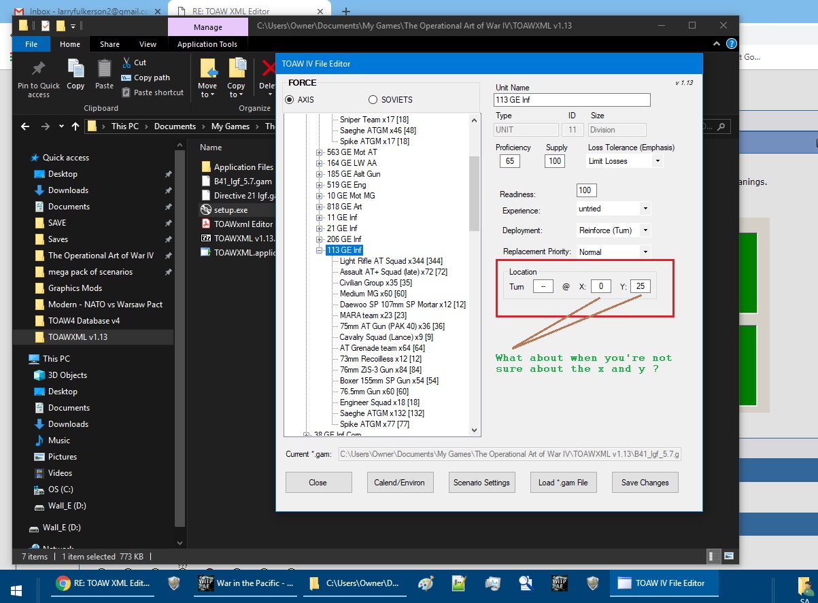Select Medium MG x60 equipment row
This screenshot has width=818, height=603.
tap(373, 294)
